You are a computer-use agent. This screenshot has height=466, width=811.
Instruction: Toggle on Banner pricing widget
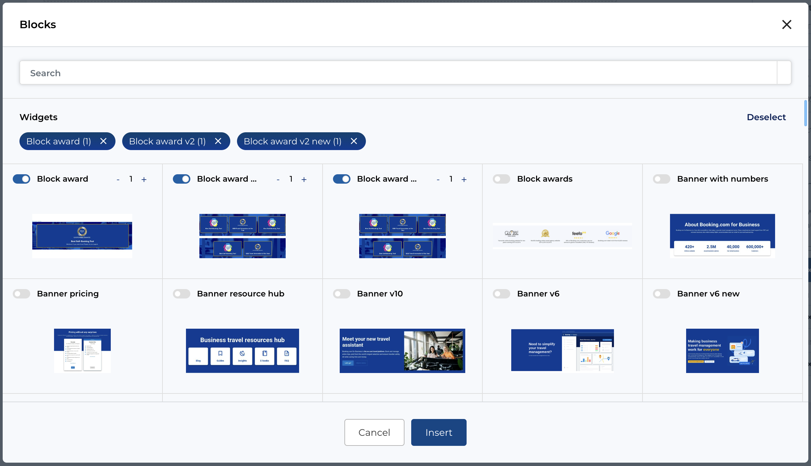[x=21, y=294]
